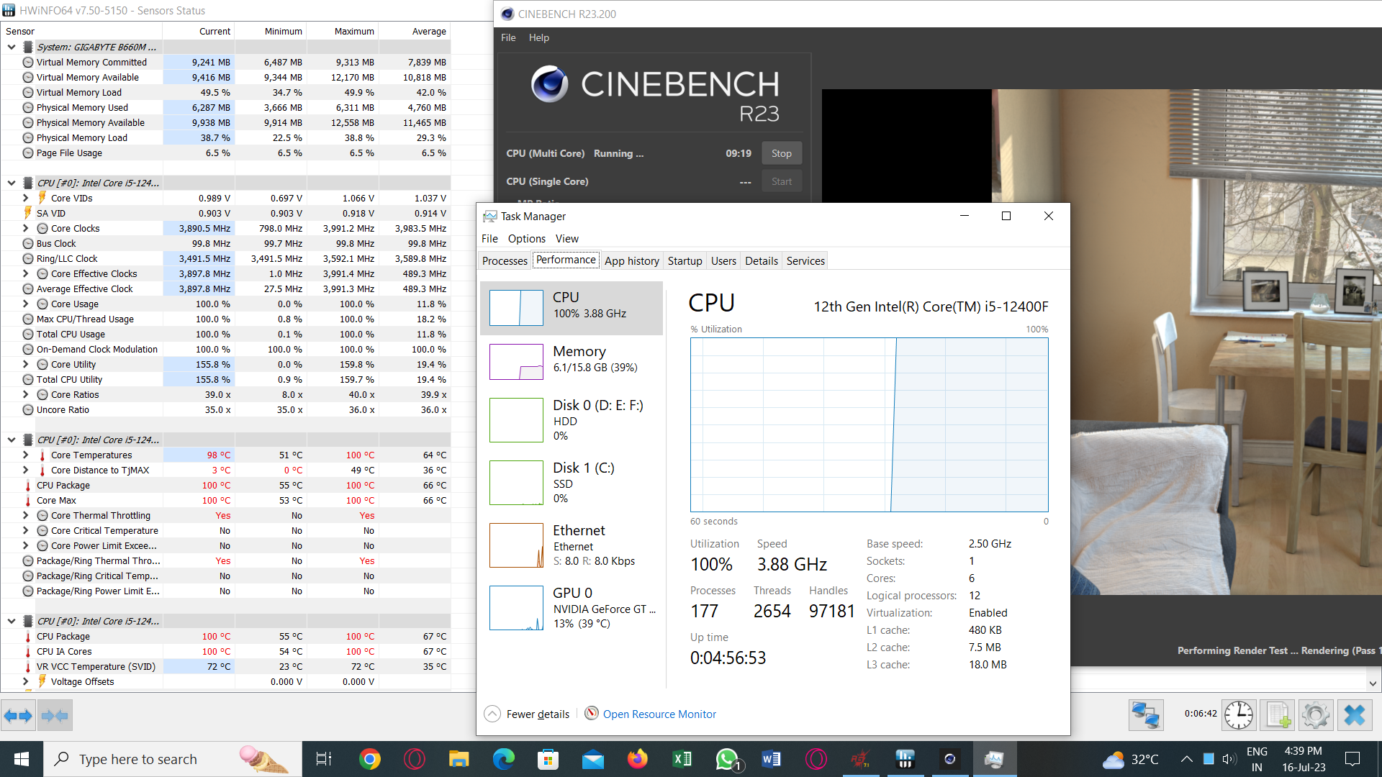1382x777 pixels.
Task: Expand Core Temperatures sensor row
Action: point(26,455)
